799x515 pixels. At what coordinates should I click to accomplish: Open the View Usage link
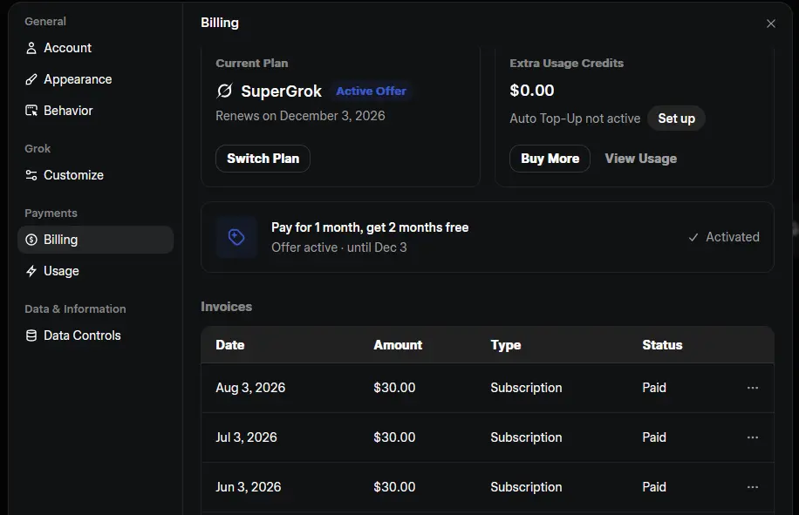click(640, 159)
